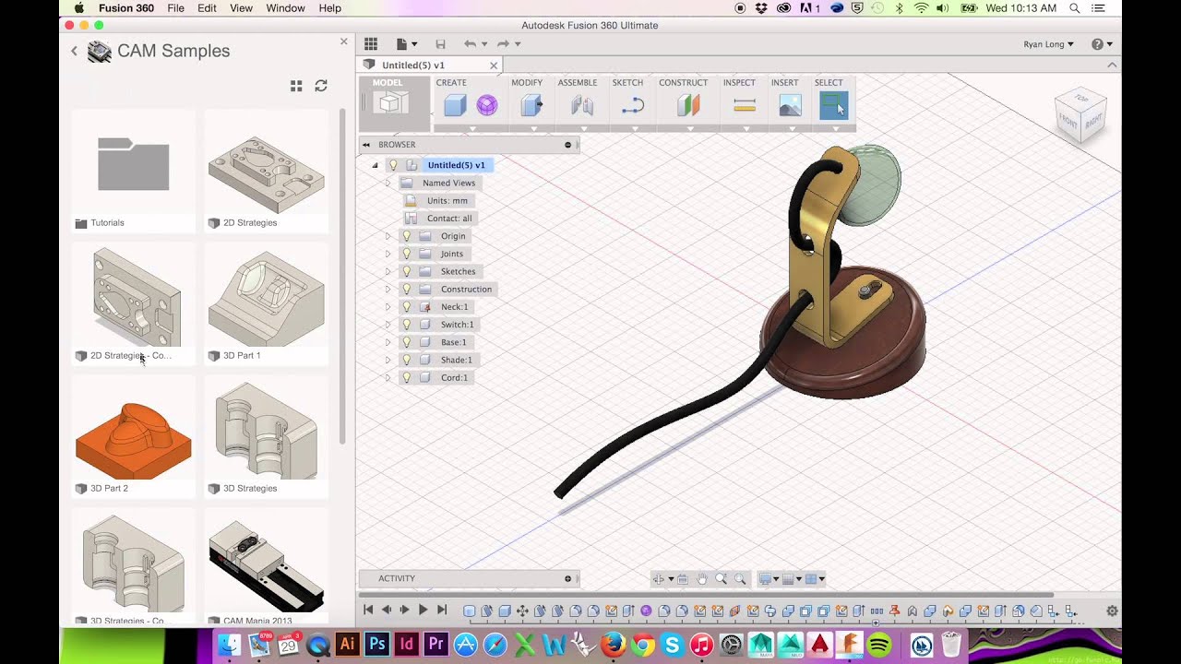Expand the Origin folder node
1181x664 pixels.
point(388,236)
